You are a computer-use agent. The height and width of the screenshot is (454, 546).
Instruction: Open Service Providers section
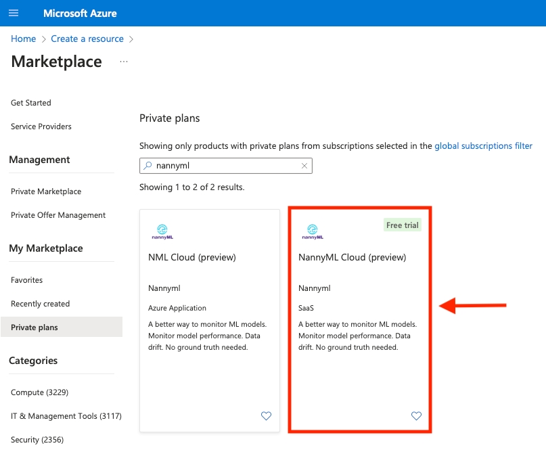click(x=41, y=127)
